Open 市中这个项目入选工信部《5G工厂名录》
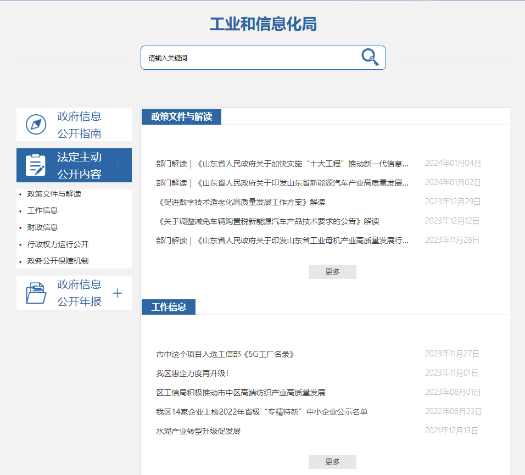Screen dimensions: 525x475 (225, 354)
